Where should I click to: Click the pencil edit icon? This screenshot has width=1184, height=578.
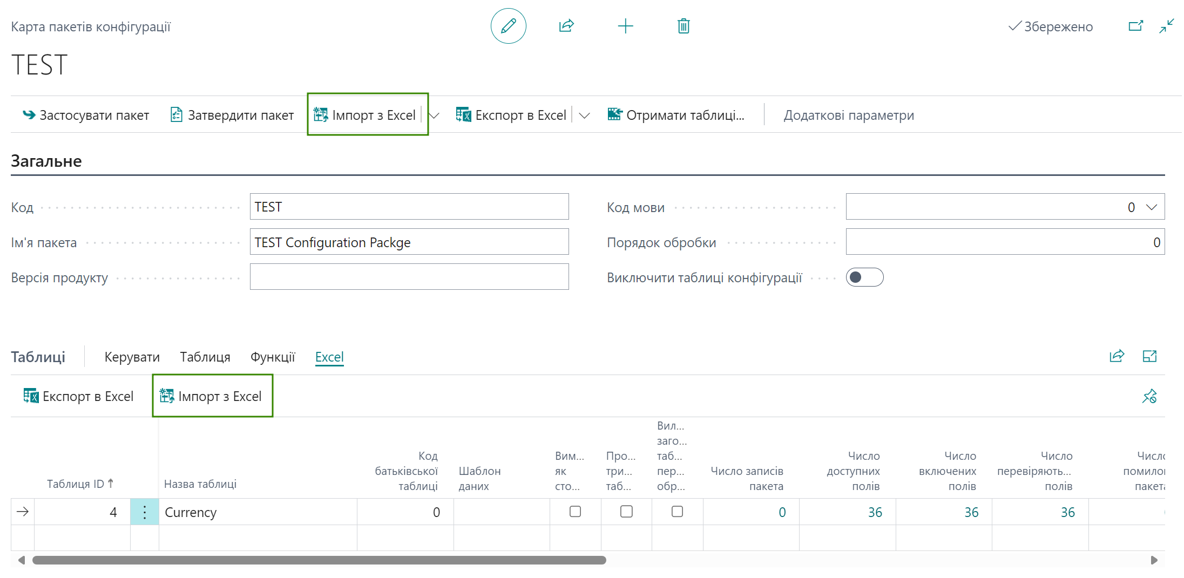click(508, 26)
